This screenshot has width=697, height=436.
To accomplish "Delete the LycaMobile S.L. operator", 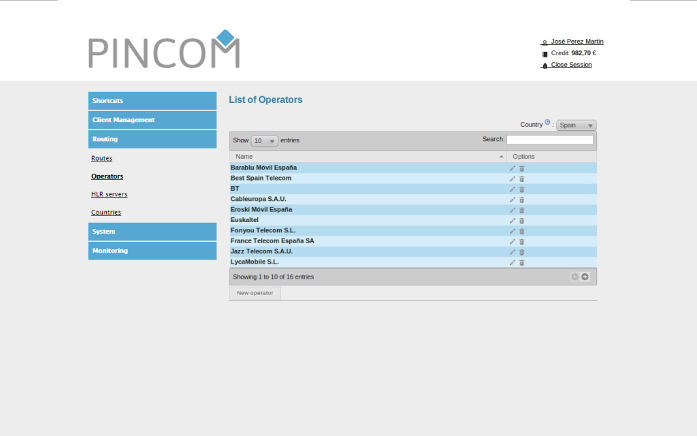I will (x=522, y=262).
